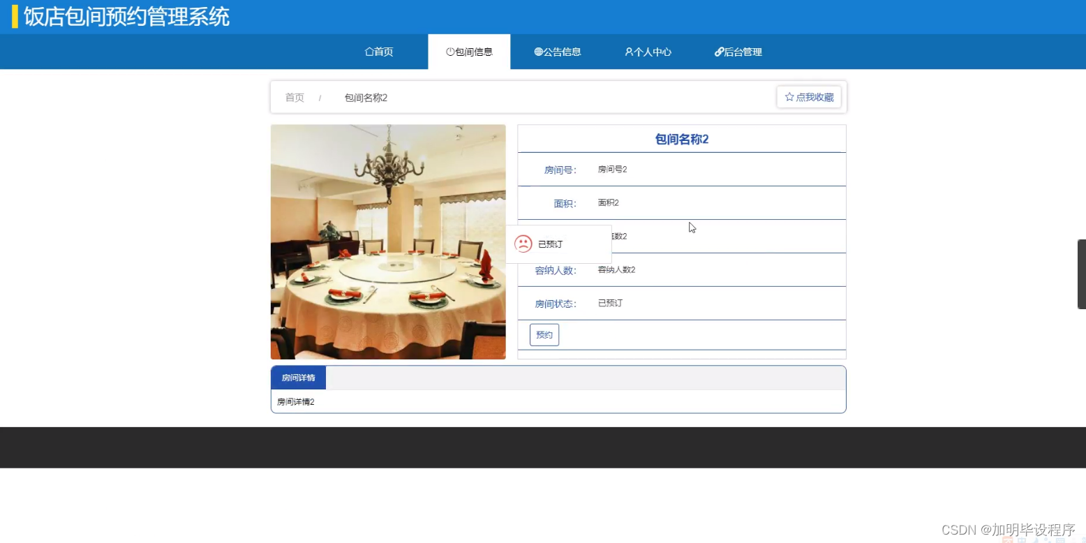Select the 房间详情 detail tab
The height and width of the screenshot is (543, 1086).
click(298, 377)
